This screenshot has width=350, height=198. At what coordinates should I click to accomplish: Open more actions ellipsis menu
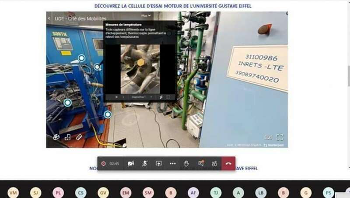click(x=172, y=163)
